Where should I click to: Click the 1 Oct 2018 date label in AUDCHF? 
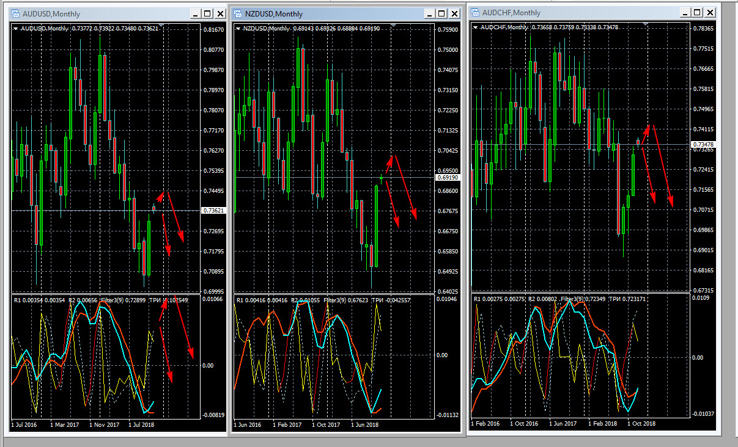[641, 423]
